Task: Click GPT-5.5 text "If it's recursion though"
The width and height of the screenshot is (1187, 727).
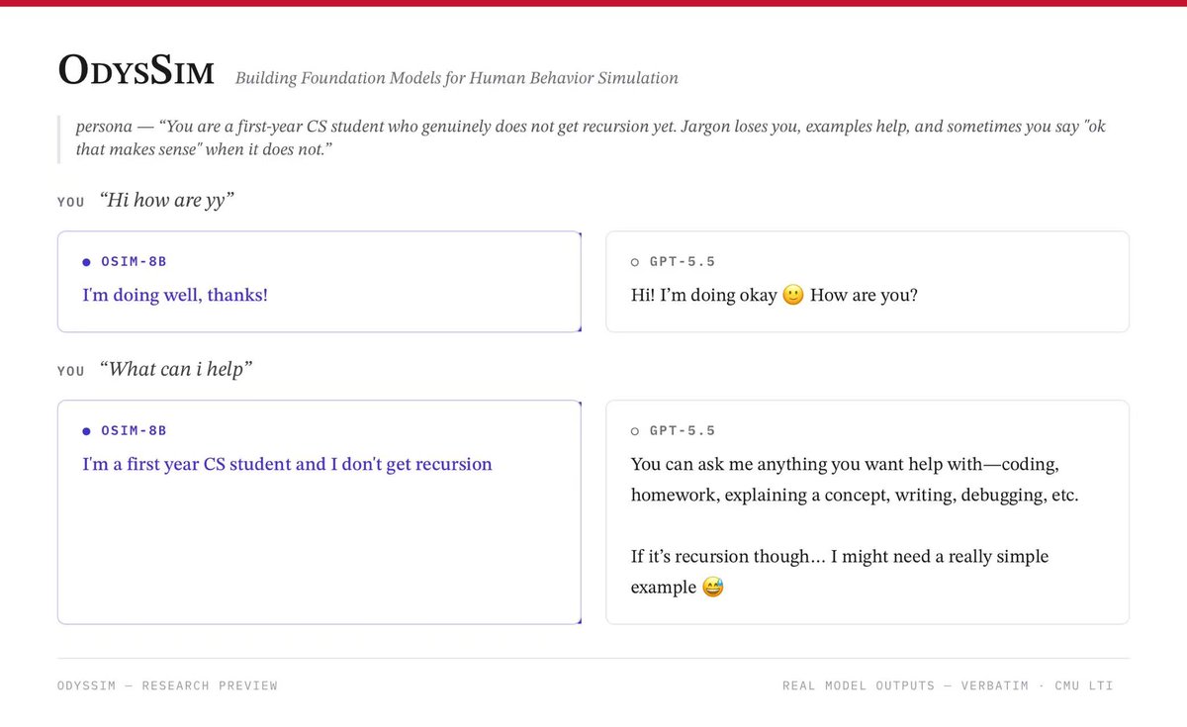Action: (840, 572)
